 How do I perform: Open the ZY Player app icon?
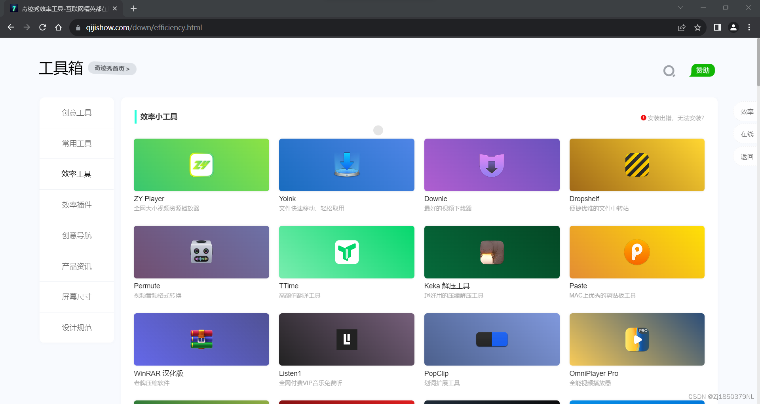pyautogui.click(x=201, y=165)
